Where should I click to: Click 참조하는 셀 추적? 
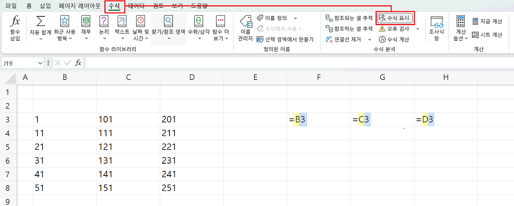(x=349, y=29)
